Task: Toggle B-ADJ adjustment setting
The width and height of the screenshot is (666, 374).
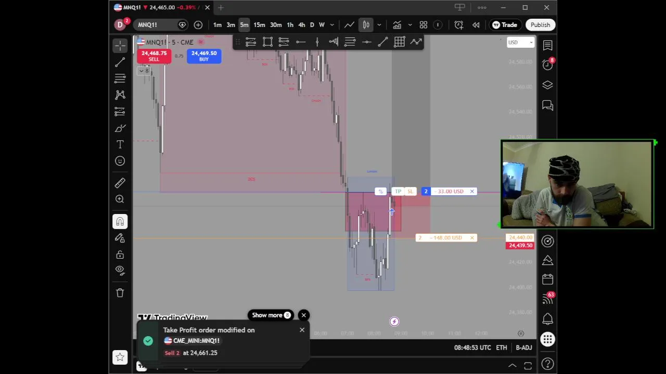Action: [524, 348]
